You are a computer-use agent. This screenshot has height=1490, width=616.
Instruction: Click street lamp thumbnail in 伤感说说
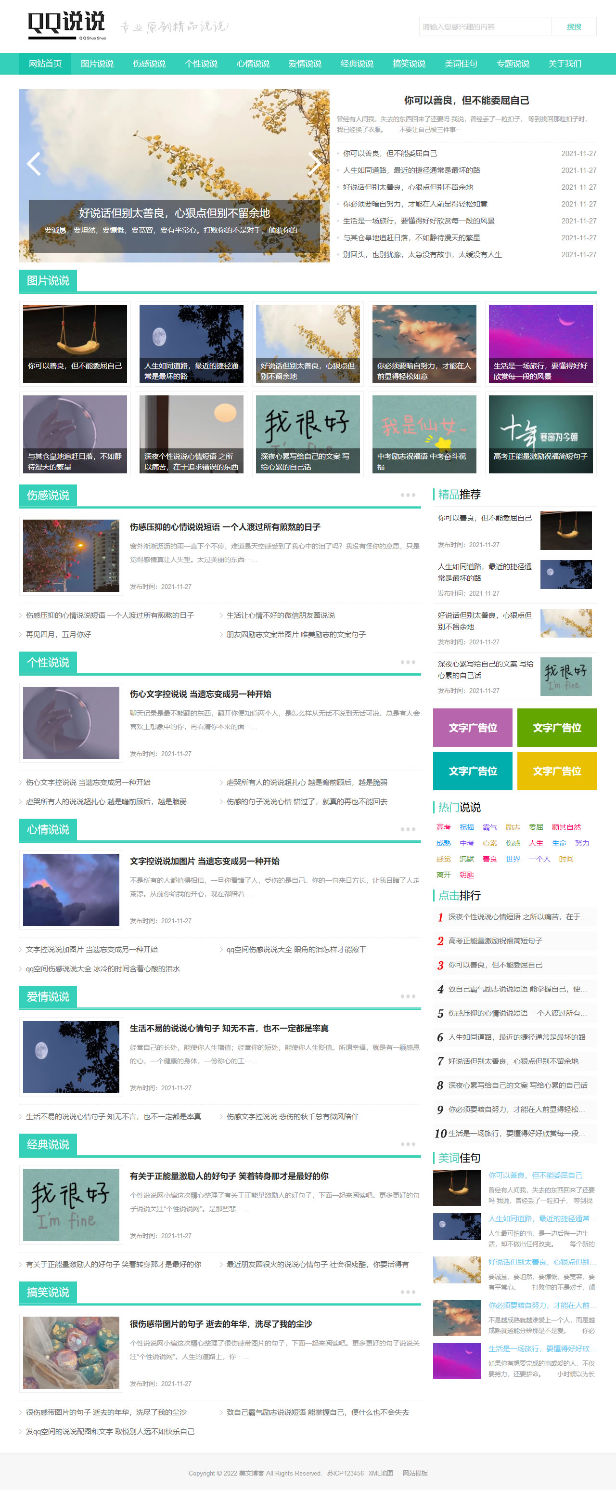[x=71, y=556]
